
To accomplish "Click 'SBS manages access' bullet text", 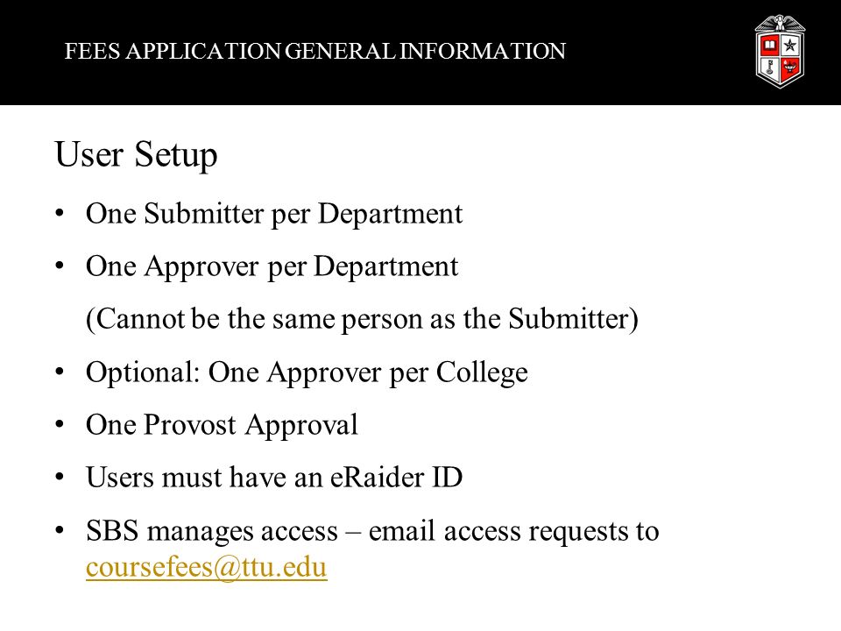I will point(372,531).
